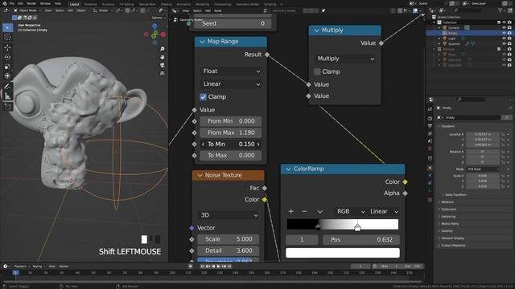The height and width of the screenshot is (289, 515).
Task: Toggle camera view with the camera icon
Action: point(163,65)
